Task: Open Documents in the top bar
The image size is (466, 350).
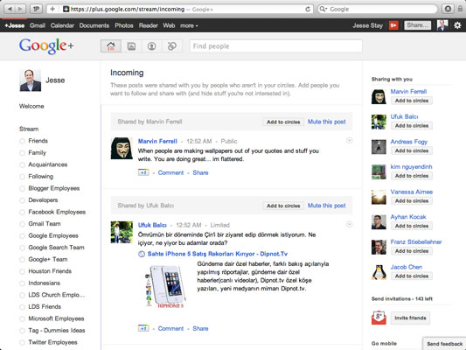Action: (x=94, y=25)
